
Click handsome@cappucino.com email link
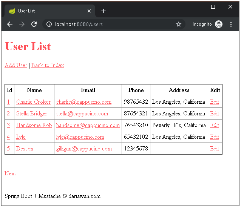(x=88, y=125)
